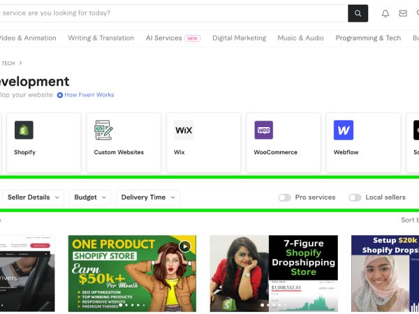
Task: Open Setup $20k Shopify Dropshipping gig thumbnail
Action: click(x=385, y=274)
